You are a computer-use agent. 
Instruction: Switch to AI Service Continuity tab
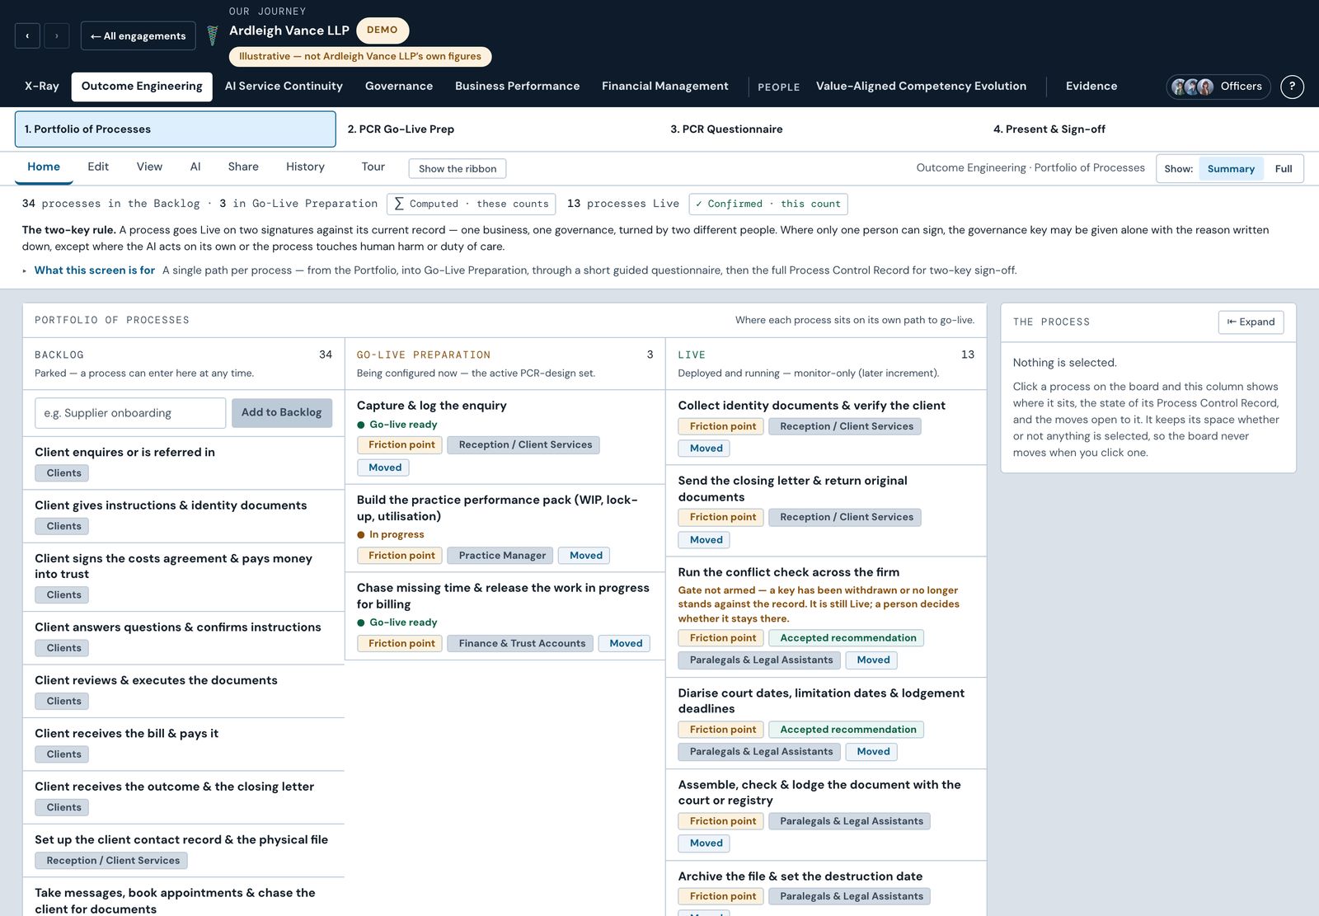pos(284,87)
